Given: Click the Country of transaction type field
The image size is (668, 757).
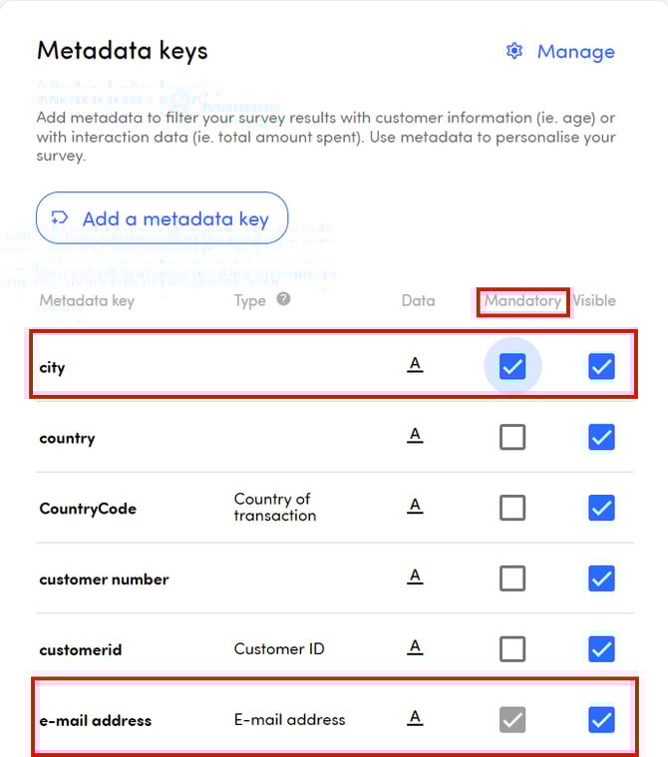Looking at the screenshot, I should 274,507.
